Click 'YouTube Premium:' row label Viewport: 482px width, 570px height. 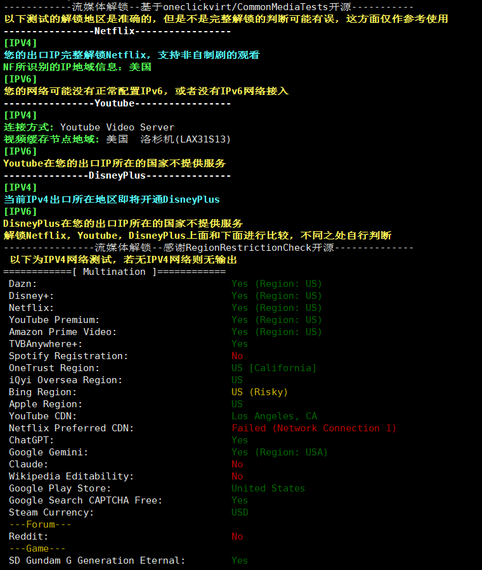pyautogui.click(x=54, y=320)
